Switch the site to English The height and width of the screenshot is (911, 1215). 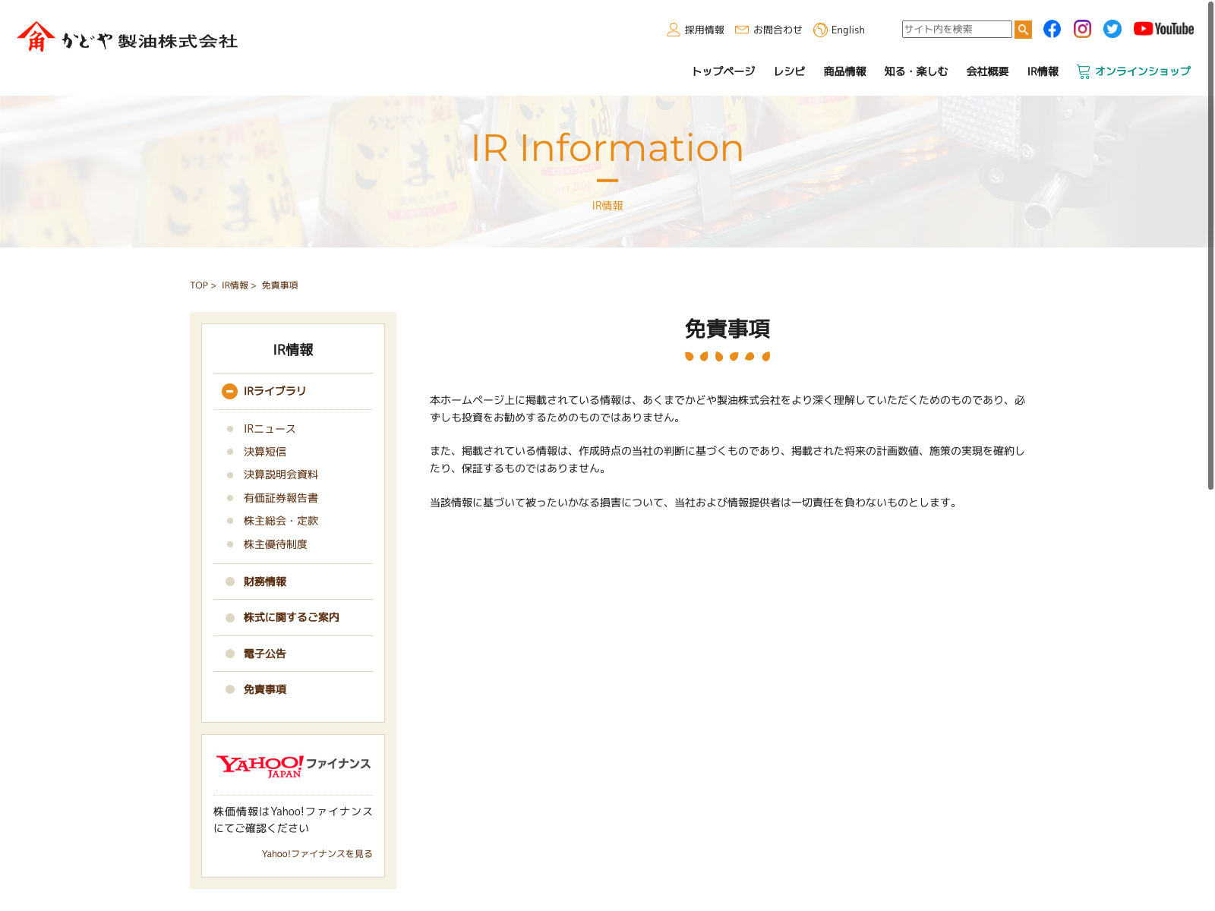(840, 30)
